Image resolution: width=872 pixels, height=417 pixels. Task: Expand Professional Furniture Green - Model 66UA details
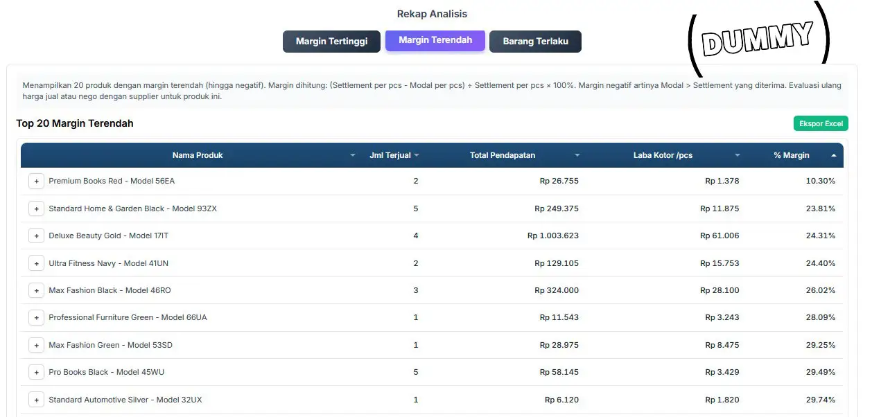coord(36,317)
